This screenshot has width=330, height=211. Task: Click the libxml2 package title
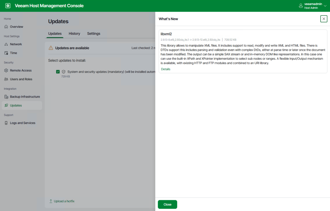pos(166,34)
